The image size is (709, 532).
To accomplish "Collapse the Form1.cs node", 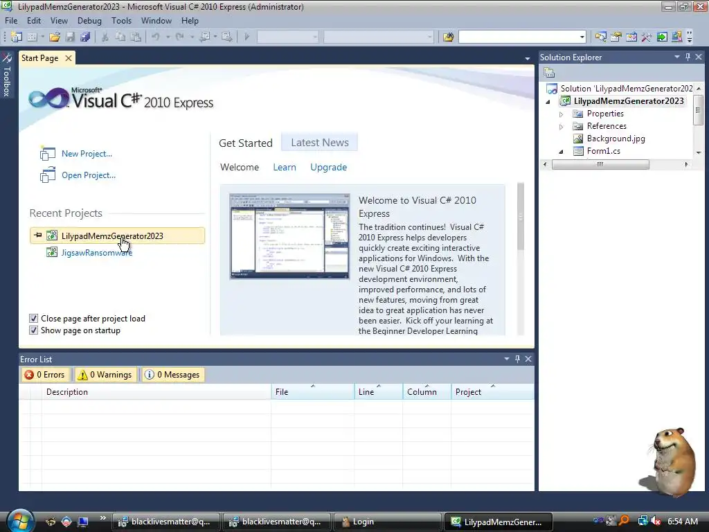I will pos(561,152).
